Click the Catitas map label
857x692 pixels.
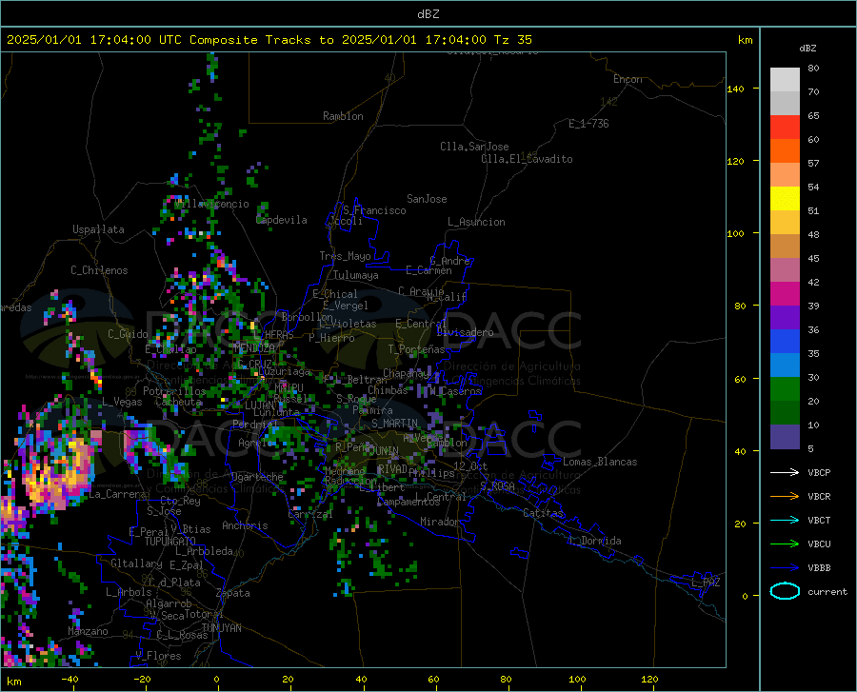tap(543, 513)
